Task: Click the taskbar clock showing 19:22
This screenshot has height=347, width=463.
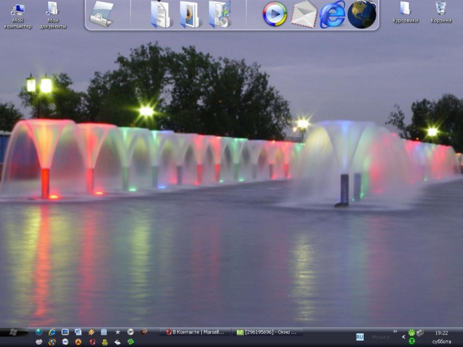Action: pyautogui.click(x=441, y=332)
